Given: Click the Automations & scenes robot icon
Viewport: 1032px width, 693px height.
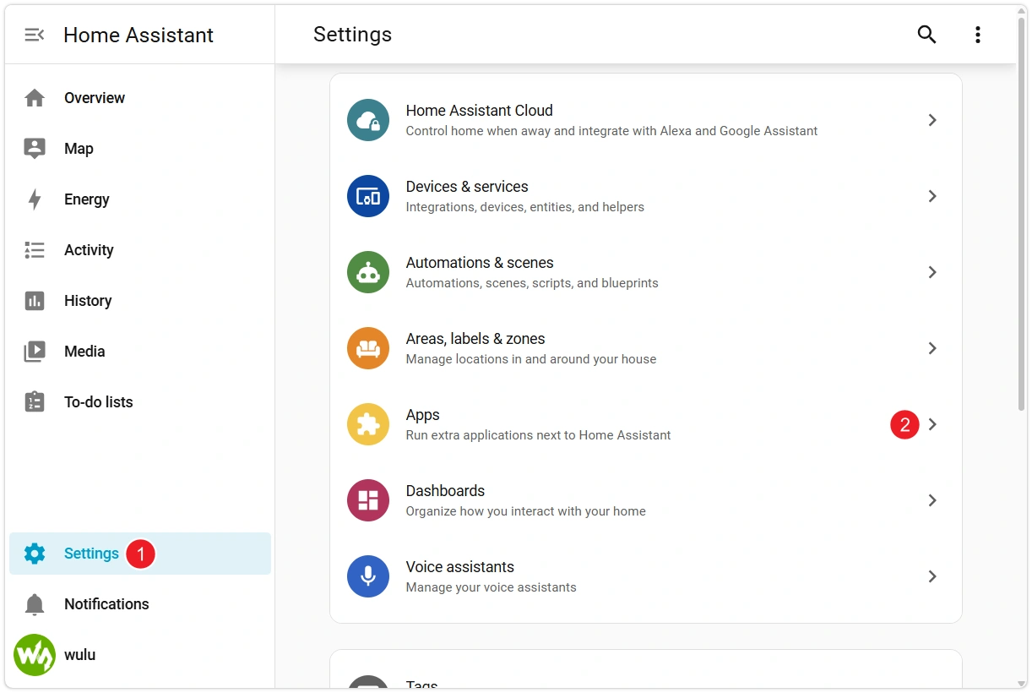Looking at the screenshot, I should click(368, 272).
